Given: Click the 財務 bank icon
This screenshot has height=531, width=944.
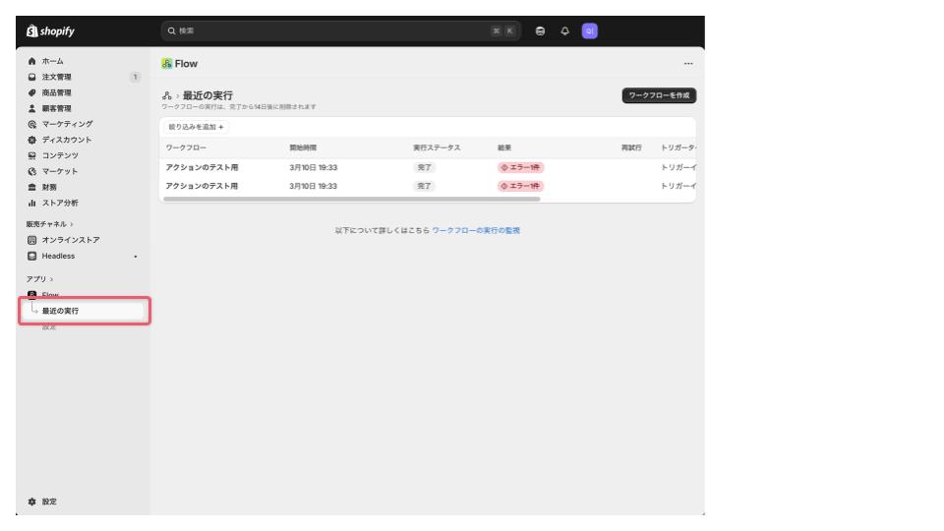Looking at the screenshot, I should tap(31, 187).
